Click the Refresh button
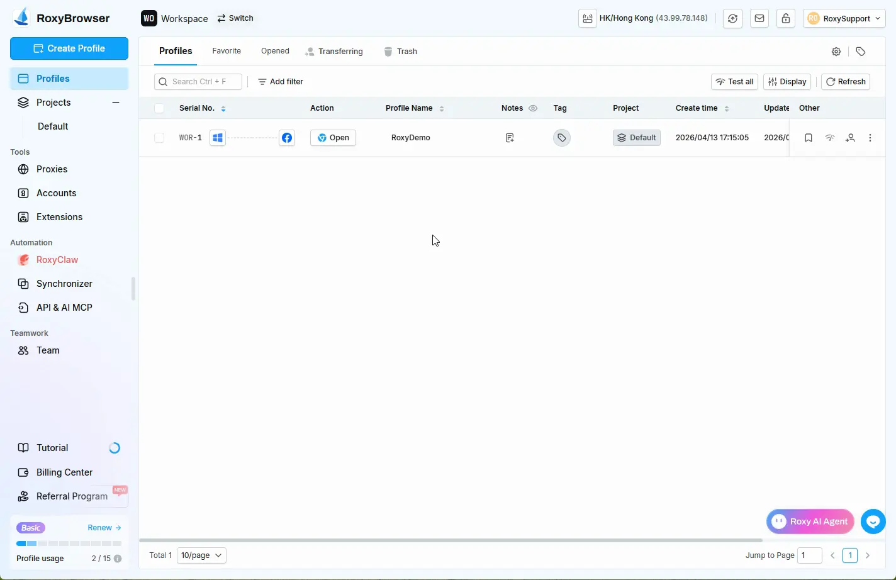 846,82
